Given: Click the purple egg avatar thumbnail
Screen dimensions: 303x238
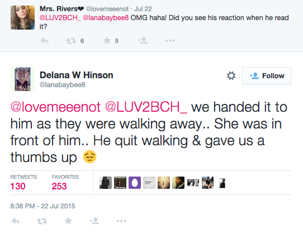Looking at the screenshot, I should [x=135, y=183].
